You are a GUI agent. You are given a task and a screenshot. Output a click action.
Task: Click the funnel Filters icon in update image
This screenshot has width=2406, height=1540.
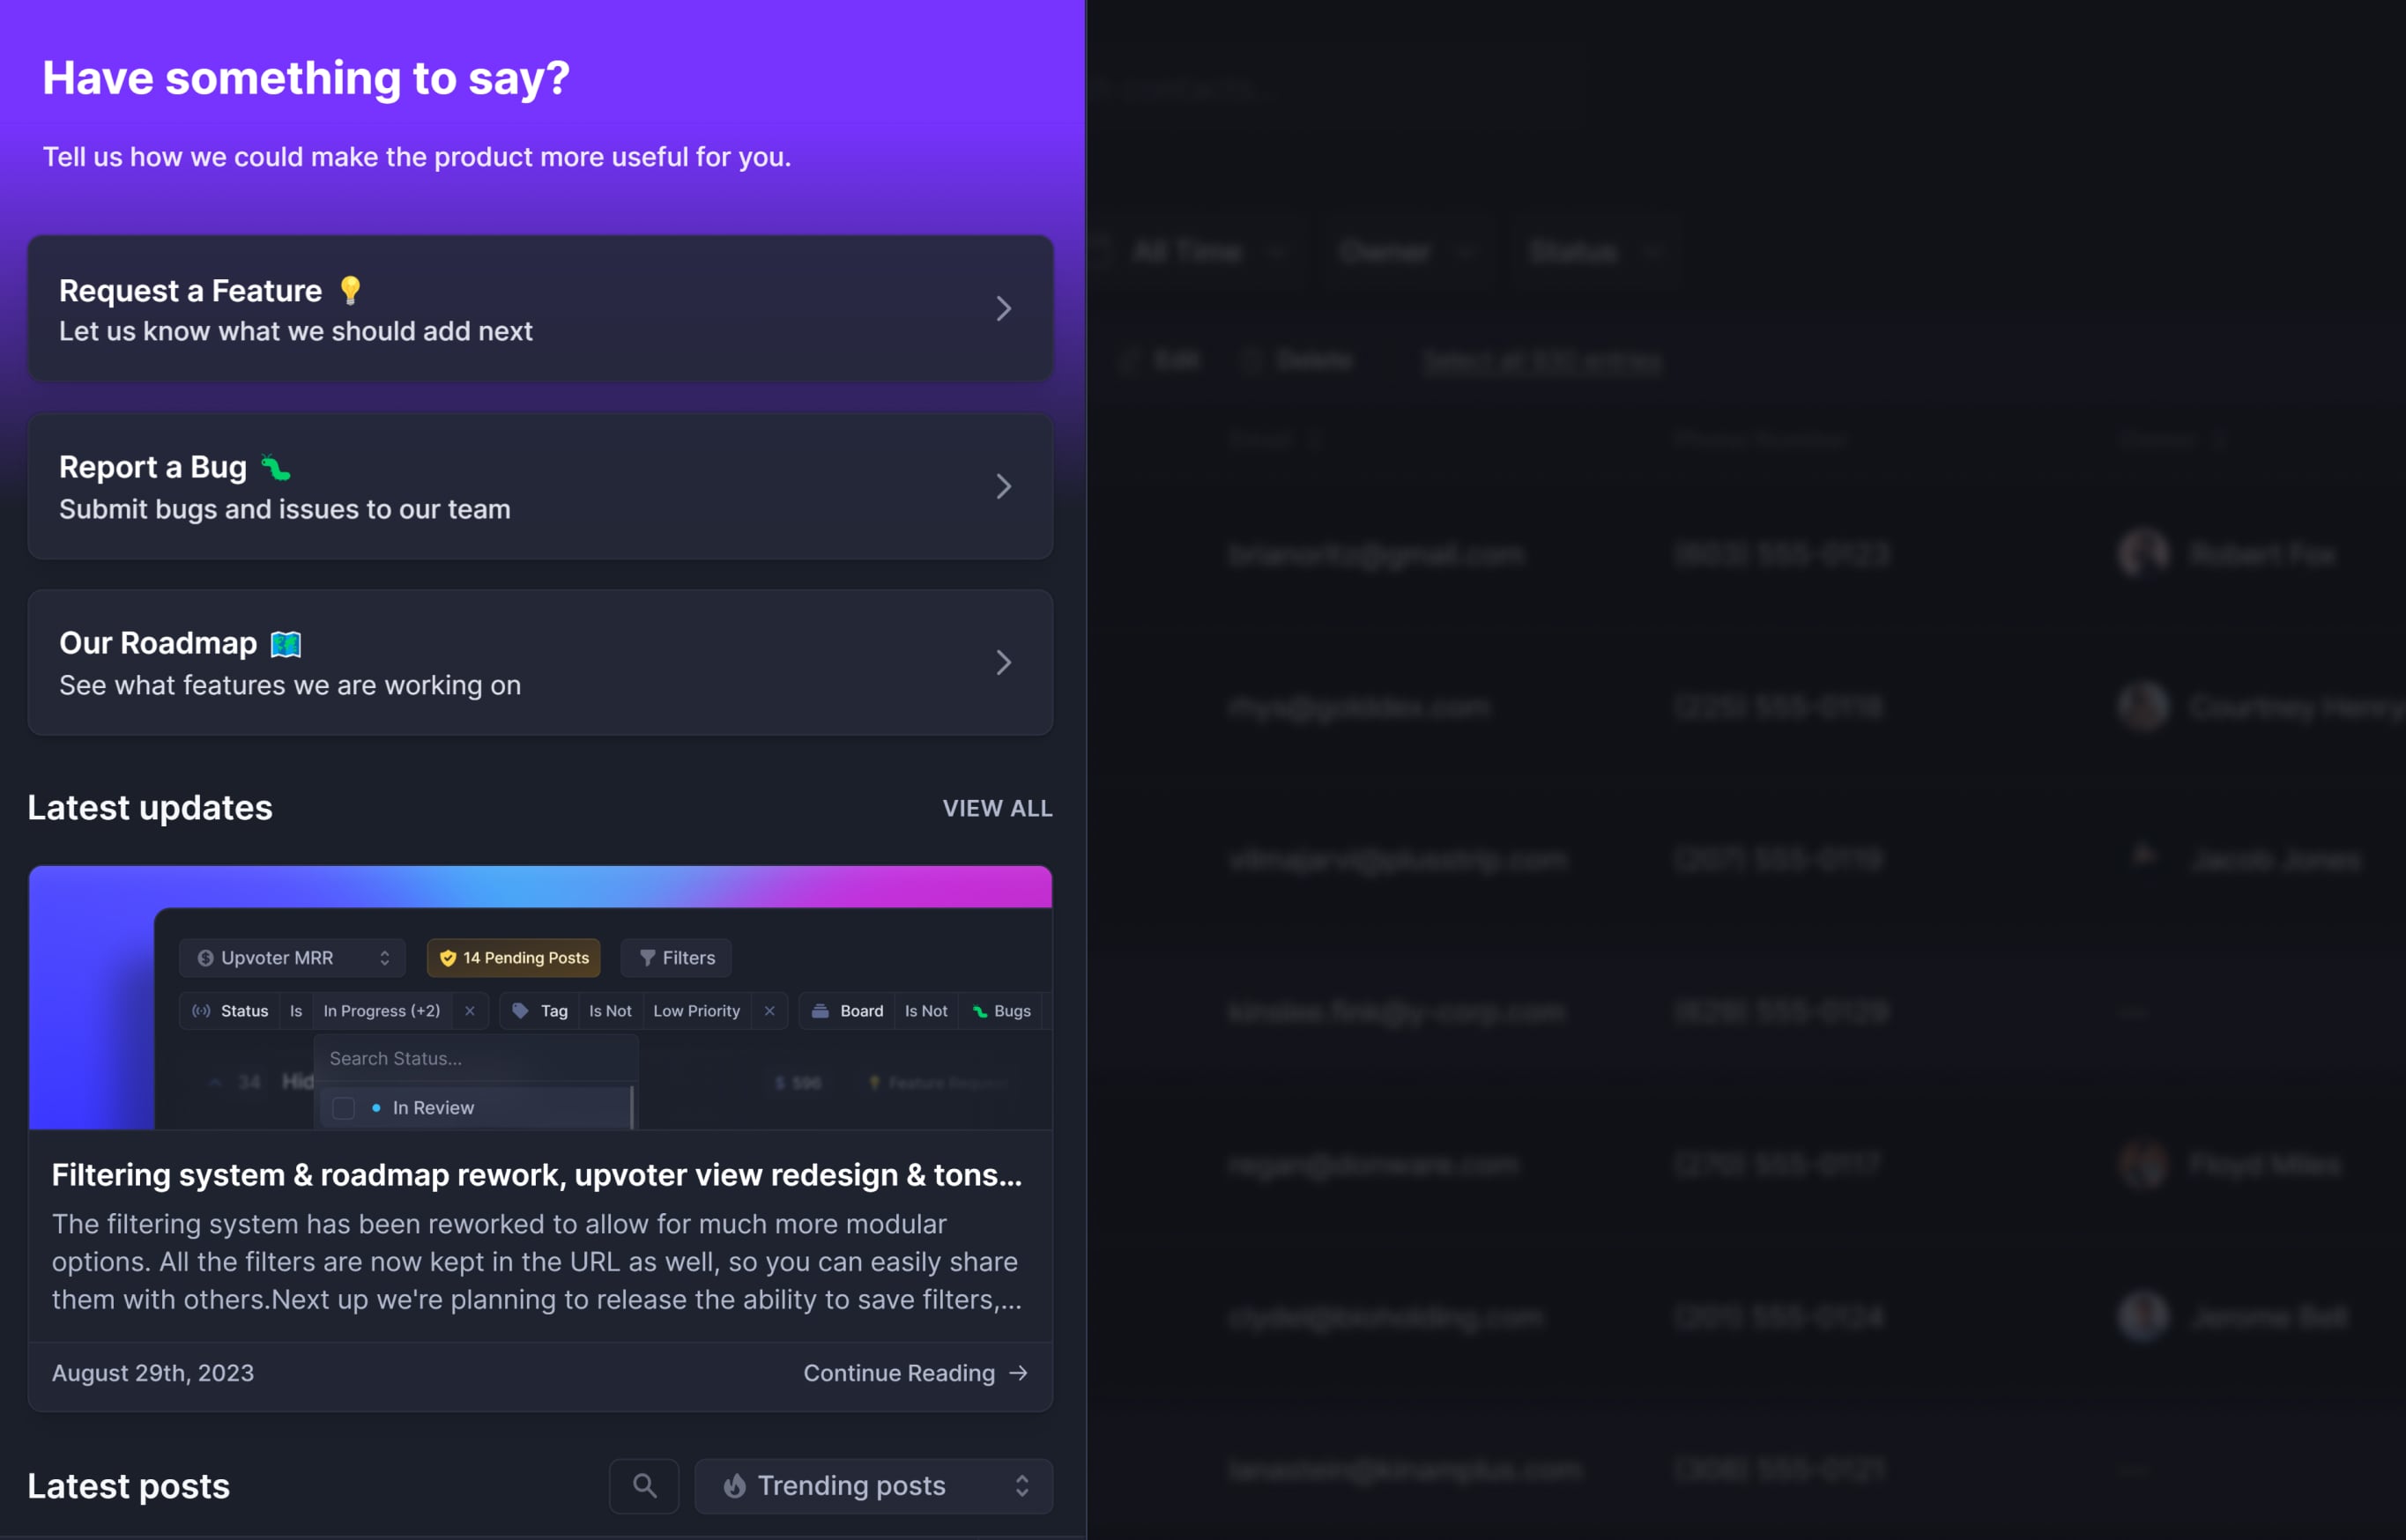point(647,958)
